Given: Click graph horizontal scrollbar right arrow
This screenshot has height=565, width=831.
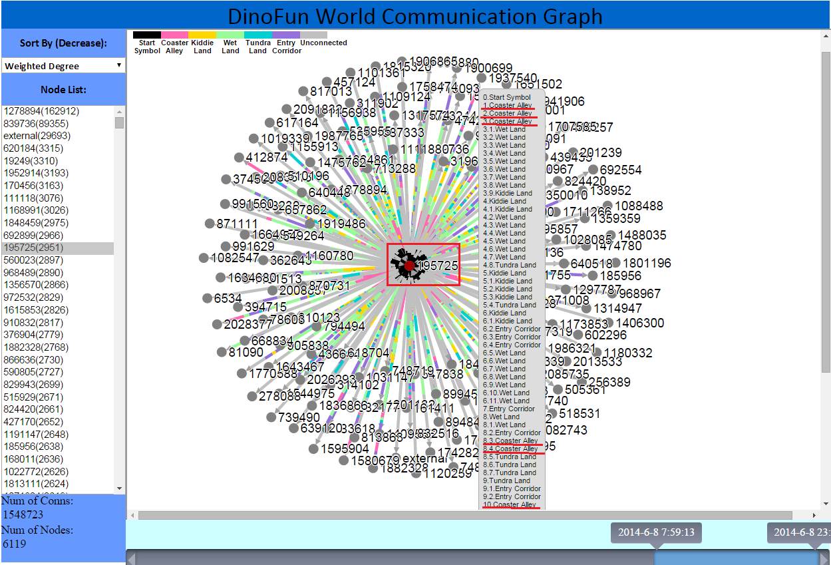Looking at the screenshot, I should click(x=815, y=515).
